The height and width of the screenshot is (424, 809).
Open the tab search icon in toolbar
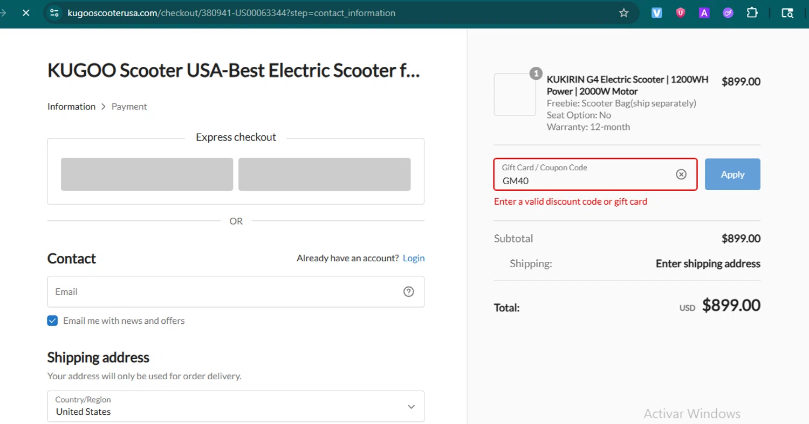787,12
